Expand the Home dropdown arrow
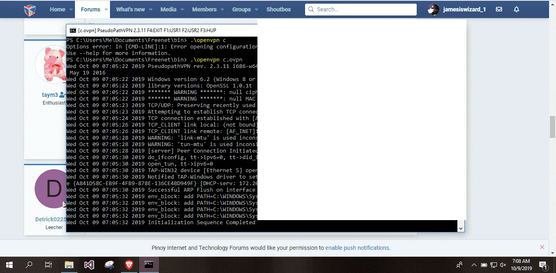 [x=71, y=9]
